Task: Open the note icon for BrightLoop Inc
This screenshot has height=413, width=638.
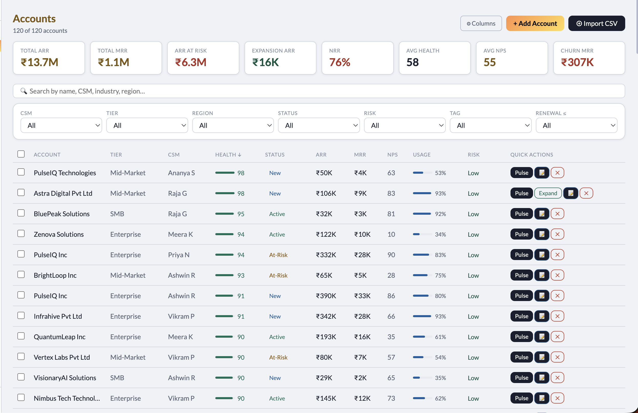Action: 541,275
